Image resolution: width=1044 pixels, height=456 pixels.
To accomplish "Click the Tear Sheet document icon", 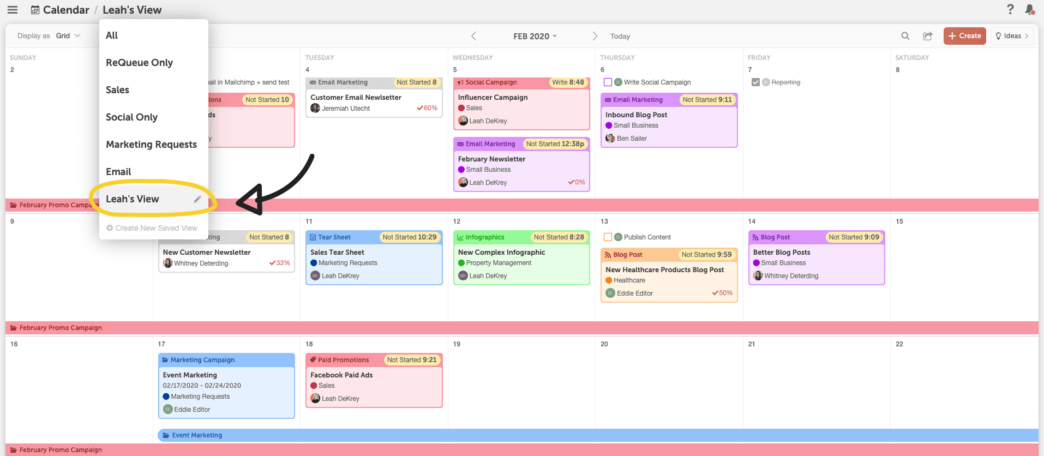I will (x=313, y=237).
